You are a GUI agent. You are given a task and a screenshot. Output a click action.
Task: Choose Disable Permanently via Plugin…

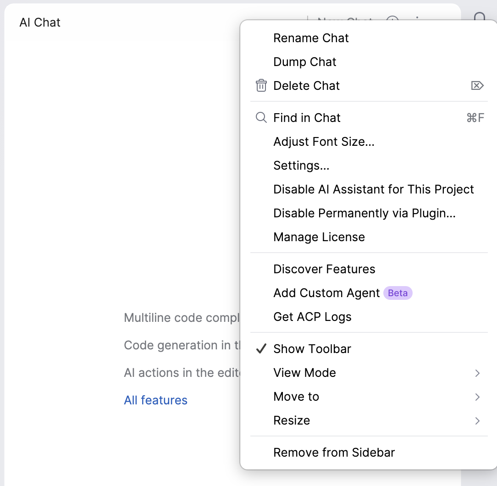[369, 213]
